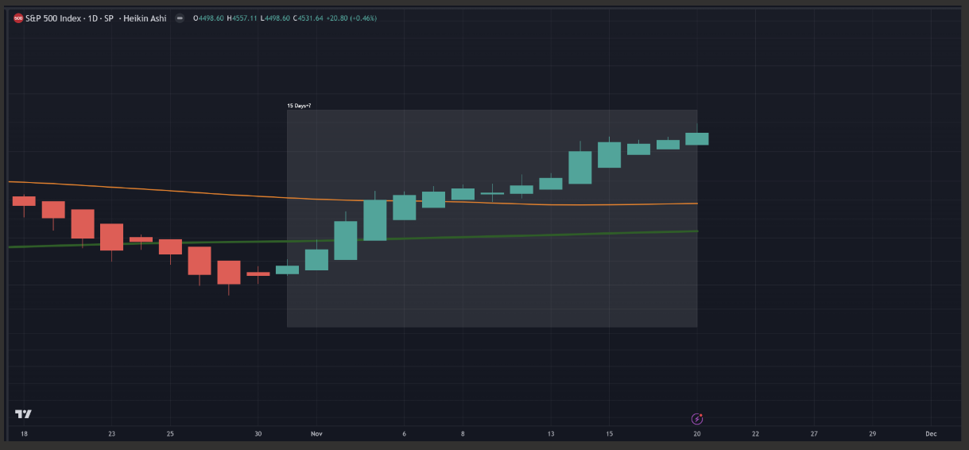Click the TradingView logo
The image size is (969, 450).
click(x=23, y=414)
